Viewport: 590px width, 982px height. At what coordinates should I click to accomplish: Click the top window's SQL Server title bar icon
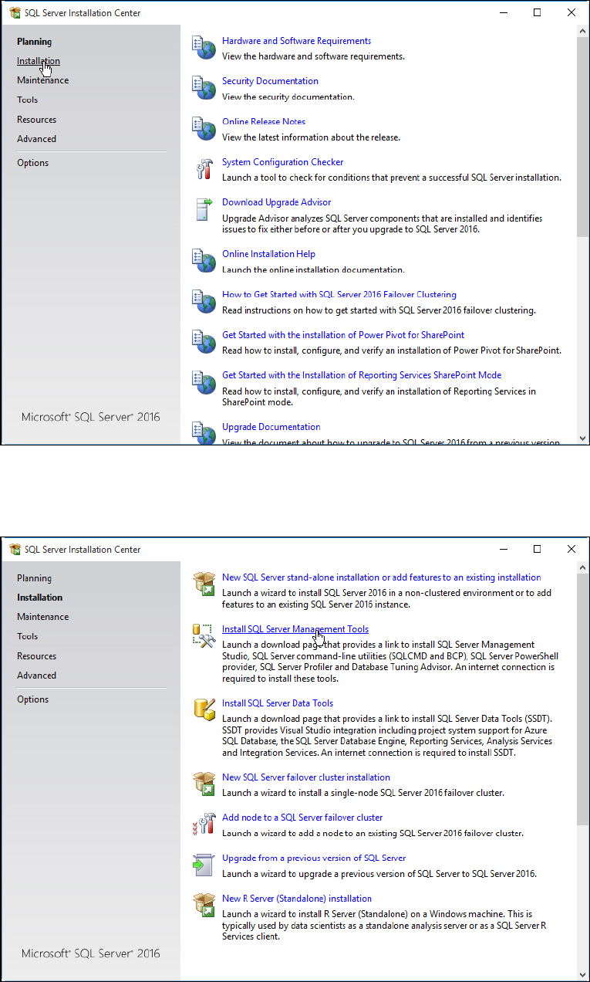pyautogui.click(x=15, y=13)
